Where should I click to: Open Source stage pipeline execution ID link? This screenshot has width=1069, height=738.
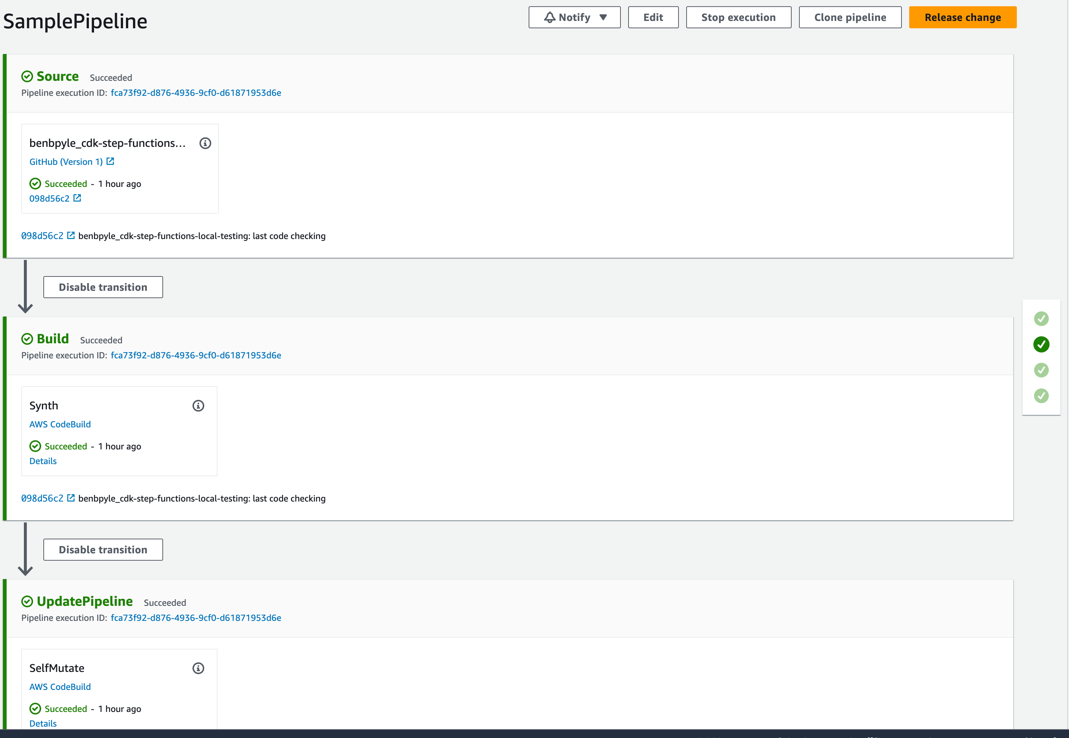pyautogui.click(x=196, y=93)
